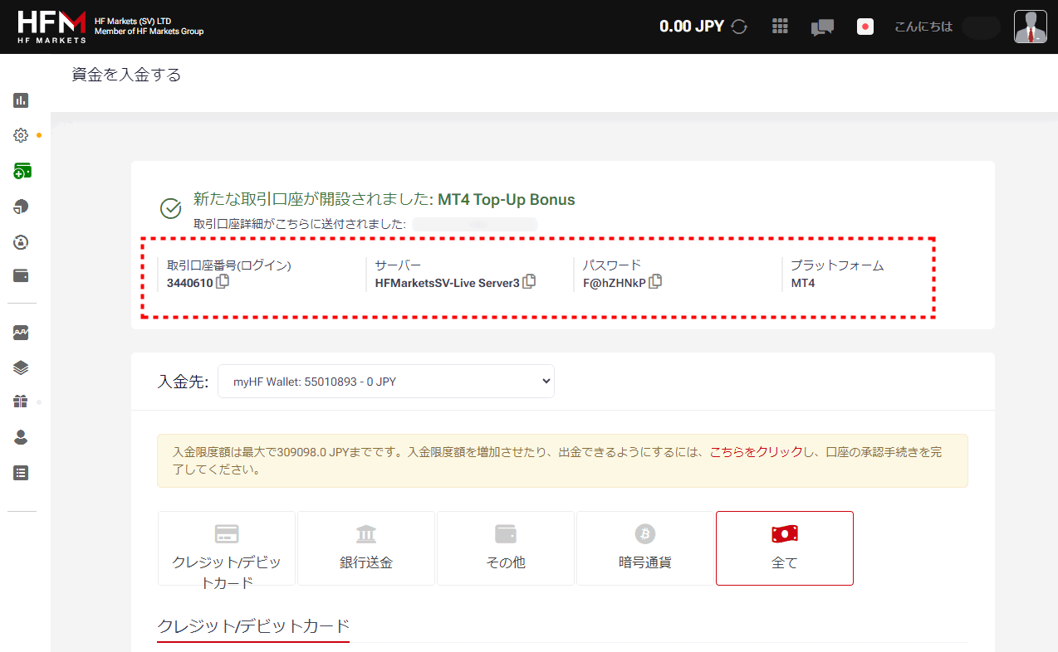The width and height of the screenshot is (1058, 652).
Task: Click the こんにちは greeting text
Action: [923, 27]
